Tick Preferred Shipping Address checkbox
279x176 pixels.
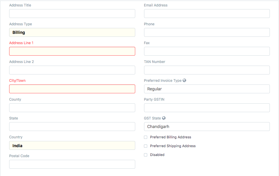tap(146, 146)
